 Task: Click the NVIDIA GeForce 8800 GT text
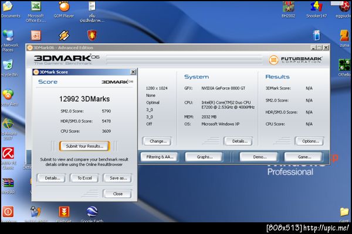(223, 88)
